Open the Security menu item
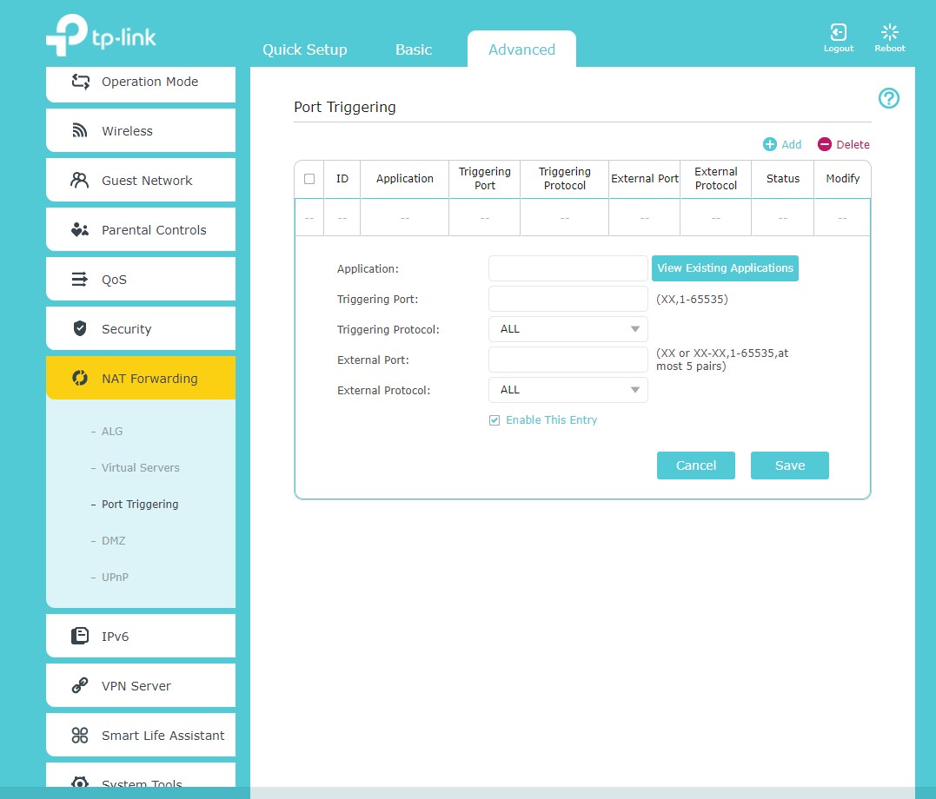936x799 pixels. (x=140, y=328)
